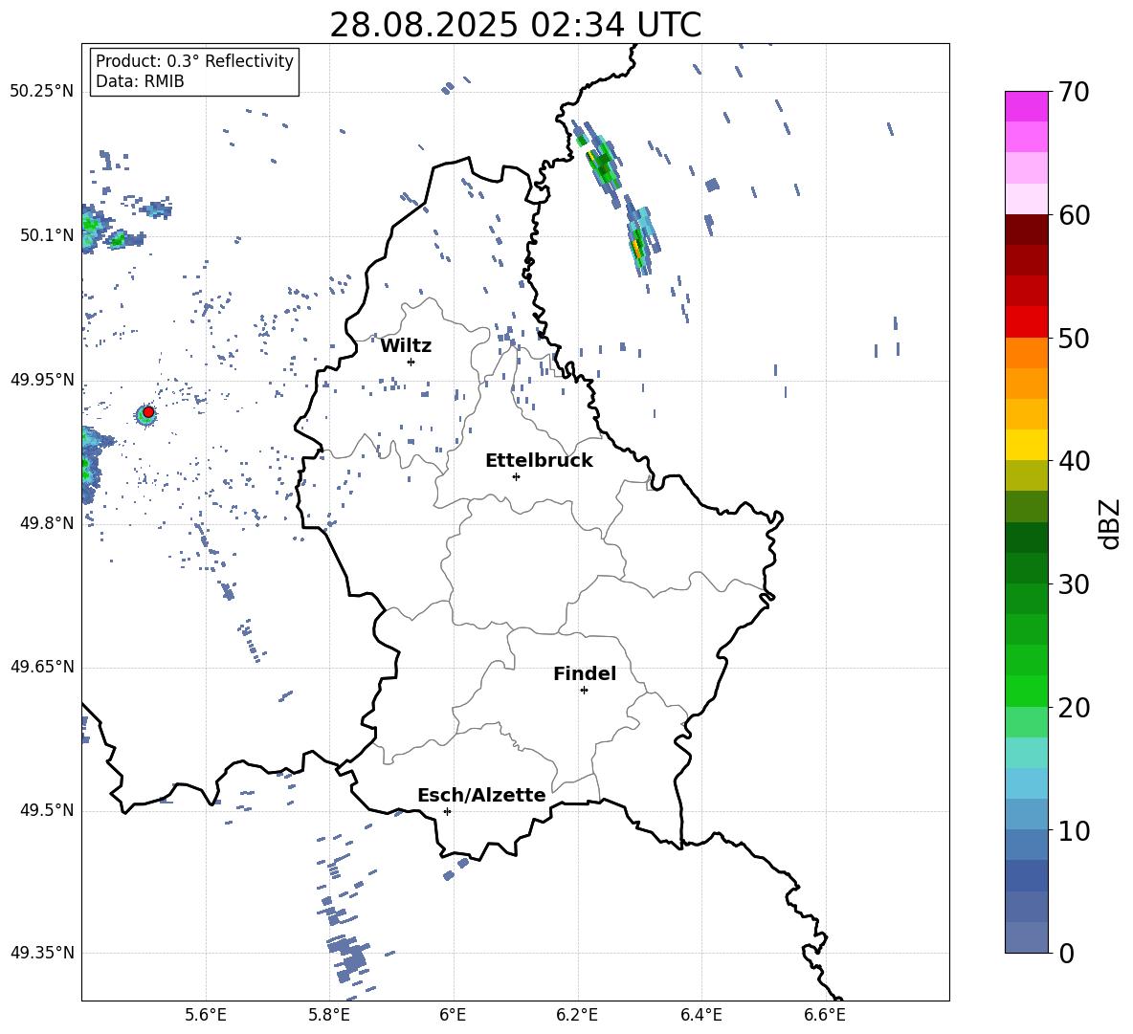The height and width of the screenshot is (1034, 1133).
Task: Click the Esch/Alzette city label
Action: tap(481, 795)
